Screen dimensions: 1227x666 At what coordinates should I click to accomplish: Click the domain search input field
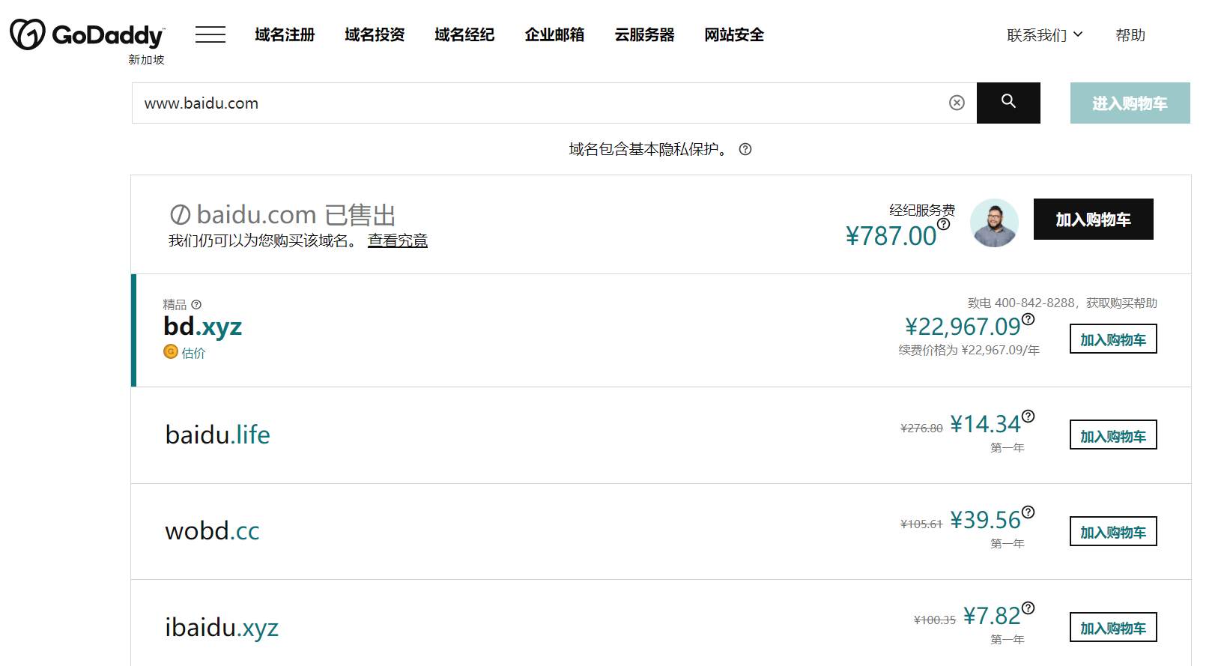pyautogui.click(x=539, y=103)
